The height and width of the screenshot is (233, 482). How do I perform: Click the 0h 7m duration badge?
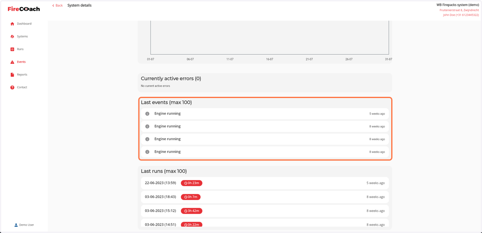click(191, 197)
